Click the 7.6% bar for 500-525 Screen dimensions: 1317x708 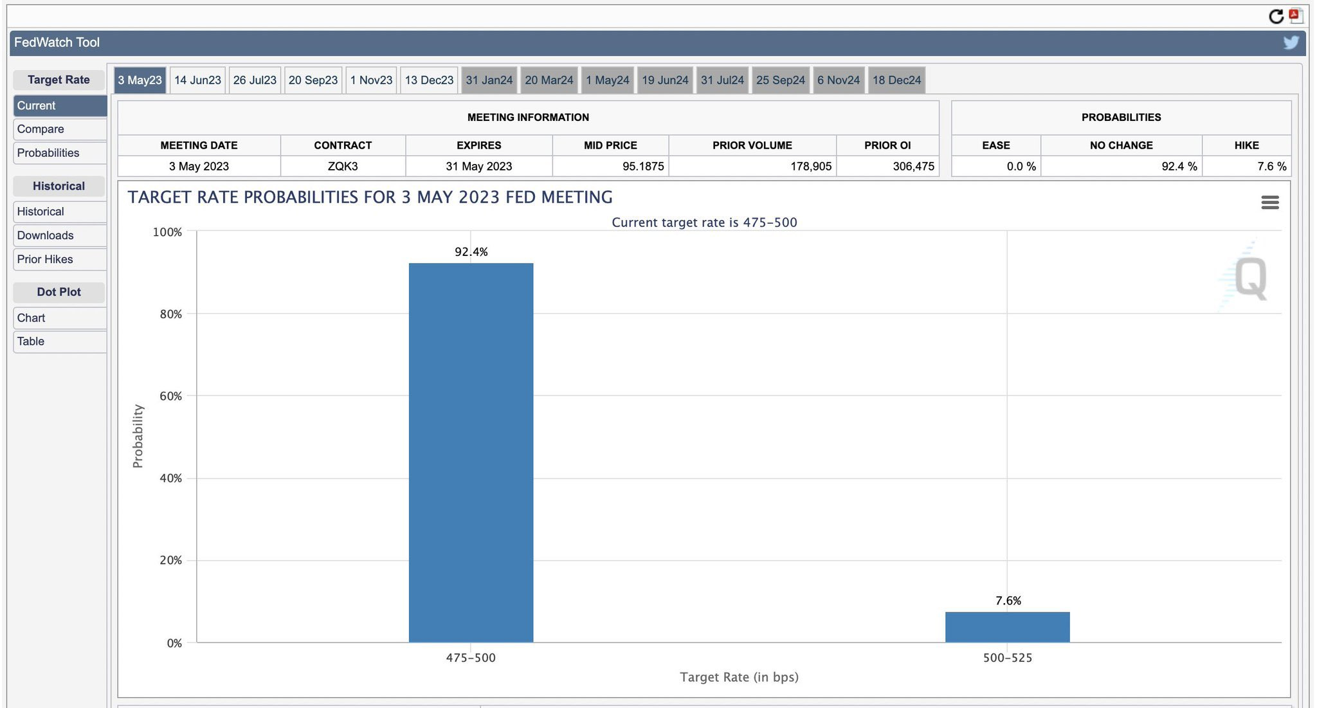[x=1007, y=627]
